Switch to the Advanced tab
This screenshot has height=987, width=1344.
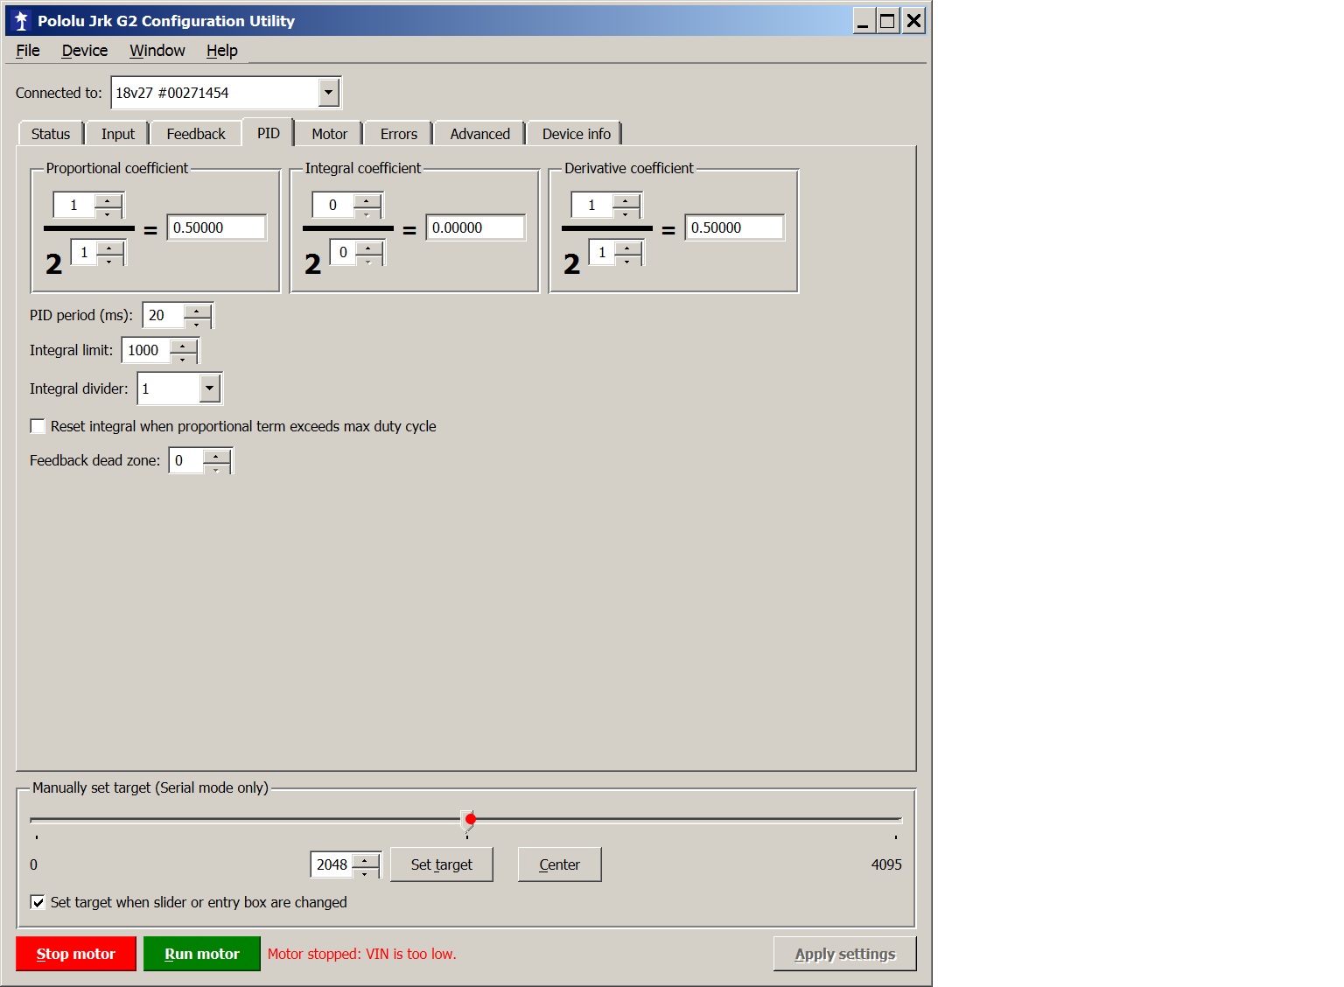pyautogui.click(x=480, y=134)
